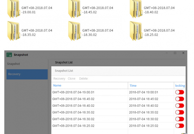Click the Recovery toolbar button
This screenshot has height=134, width=194.
click(59, 79)
